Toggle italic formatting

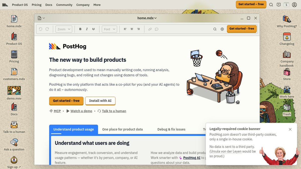click(87, 29)
